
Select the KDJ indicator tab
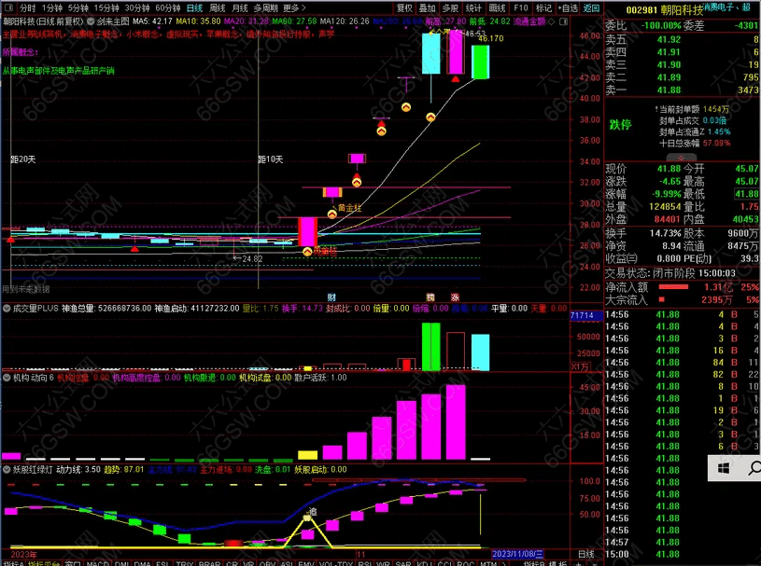(425, 562)
